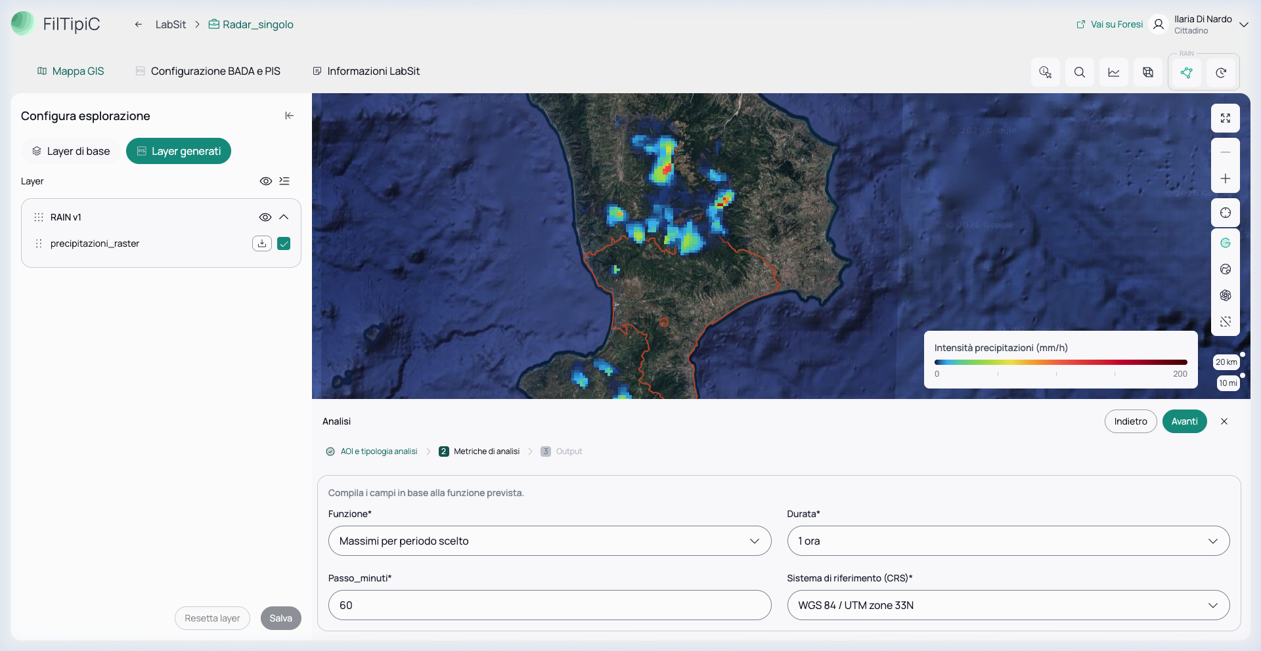Switch scale to 20 km
The width and height of the screenshot is (1261, 651).
[1226, 362]
